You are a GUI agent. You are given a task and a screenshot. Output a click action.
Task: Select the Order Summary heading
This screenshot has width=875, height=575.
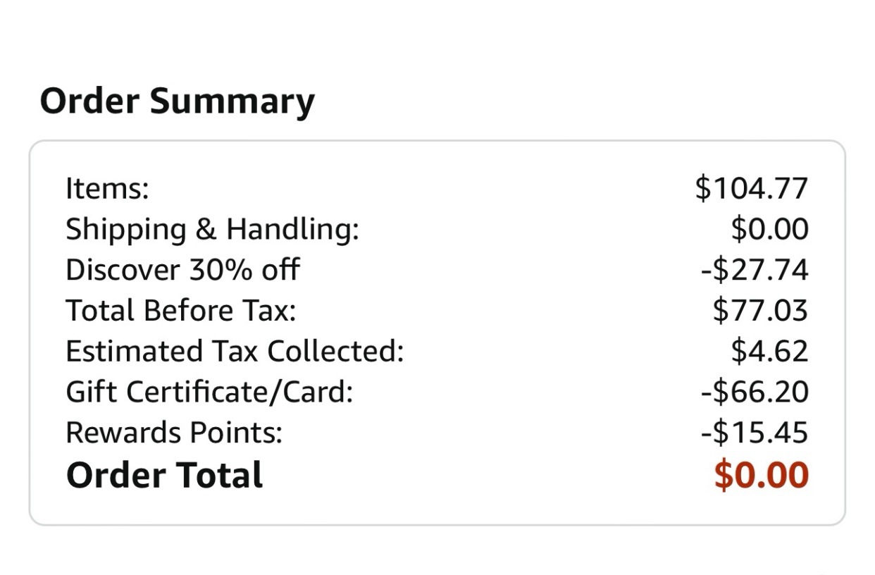pos(177,101)
